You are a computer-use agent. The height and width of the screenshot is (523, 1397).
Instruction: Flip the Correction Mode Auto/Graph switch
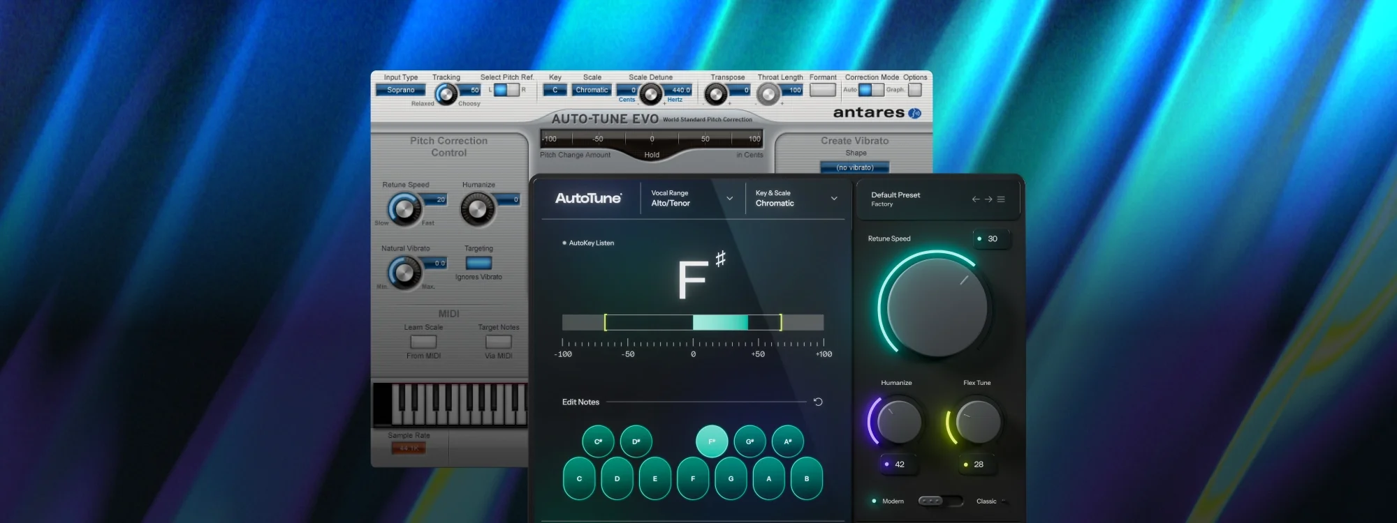[871, 90]
